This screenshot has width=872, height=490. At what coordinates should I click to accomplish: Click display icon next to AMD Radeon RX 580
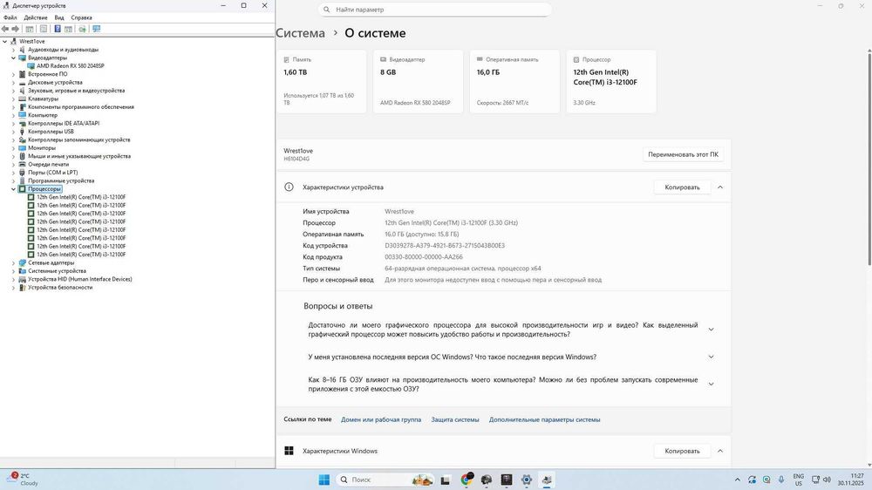pyautogui.click(x=31, y=65)
